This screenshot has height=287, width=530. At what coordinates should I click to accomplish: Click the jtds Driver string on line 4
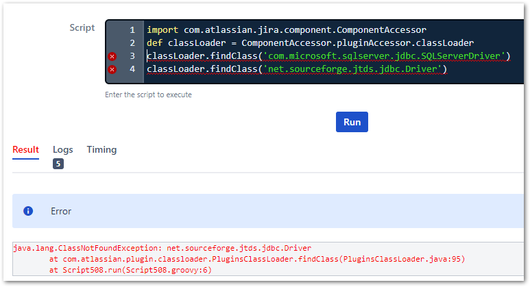352,69
